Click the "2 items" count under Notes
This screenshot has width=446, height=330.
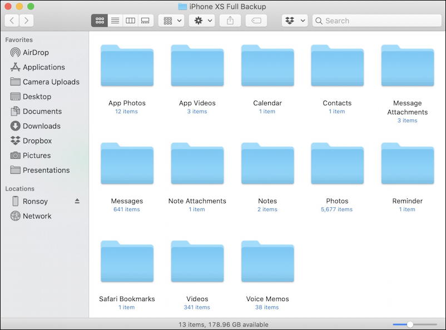[267, 209]
